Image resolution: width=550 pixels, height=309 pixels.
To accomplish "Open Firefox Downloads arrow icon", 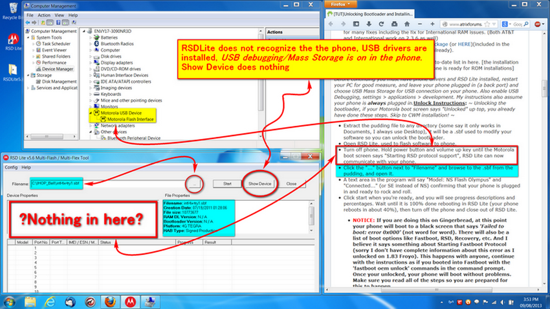I will tap(369, 24).
